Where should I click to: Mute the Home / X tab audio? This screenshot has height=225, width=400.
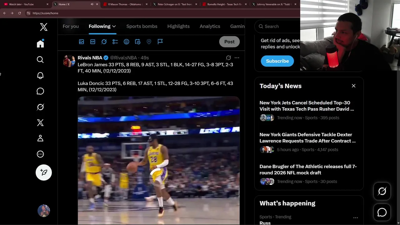92,4
